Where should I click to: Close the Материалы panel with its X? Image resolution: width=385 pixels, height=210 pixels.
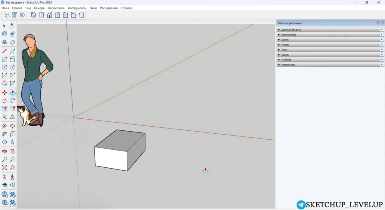click(x=382, y=65)
